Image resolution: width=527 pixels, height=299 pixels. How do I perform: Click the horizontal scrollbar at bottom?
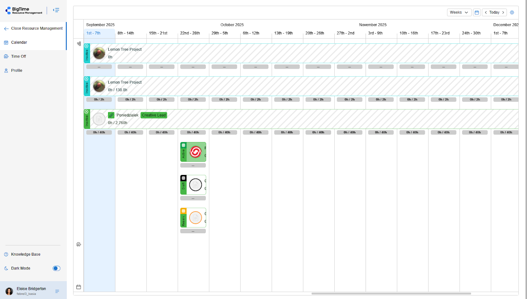pos(391,293)
